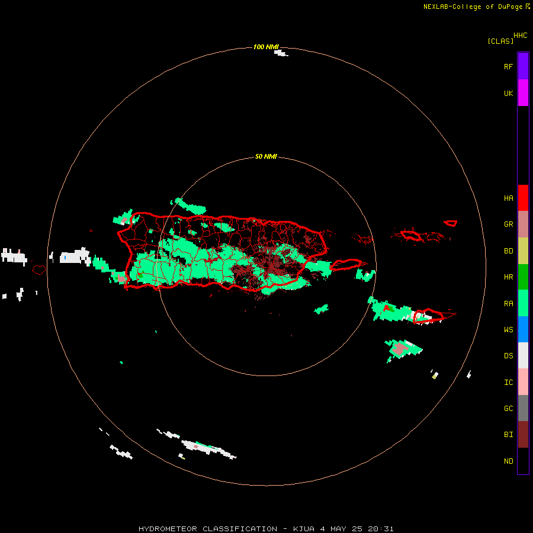Click the HR legend label
The image size is (533, 533).
508,277
